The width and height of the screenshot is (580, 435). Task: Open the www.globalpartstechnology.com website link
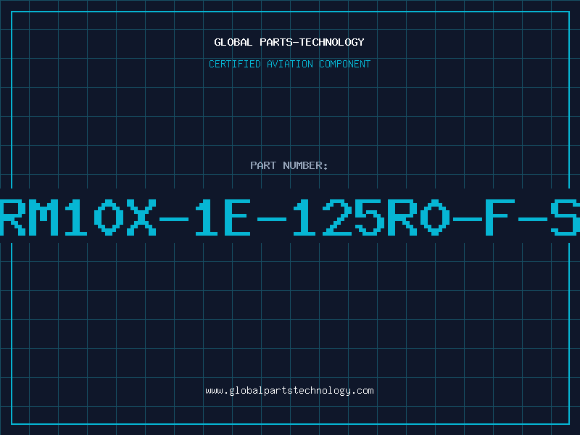(289, 391)
